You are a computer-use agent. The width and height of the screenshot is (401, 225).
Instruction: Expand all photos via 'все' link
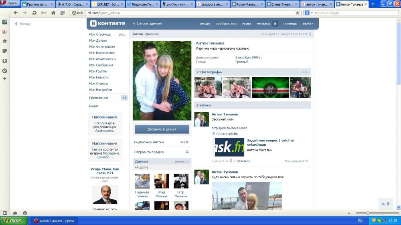click(x=305, y=72)
